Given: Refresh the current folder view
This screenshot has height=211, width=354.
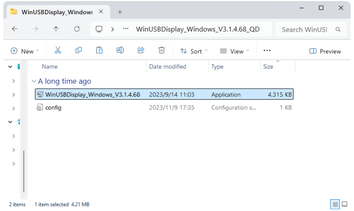Looking at the screenshot, I should [77, 29].
